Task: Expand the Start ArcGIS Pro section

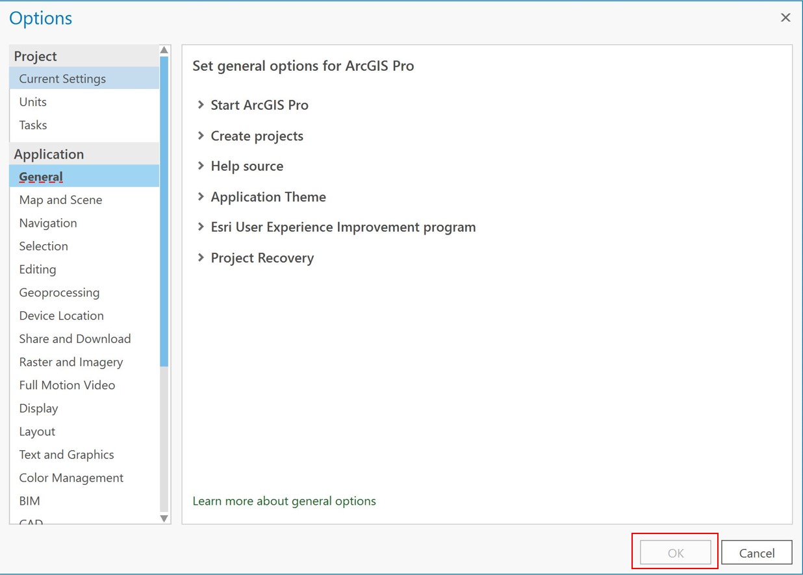Action: tap(253, 105)
